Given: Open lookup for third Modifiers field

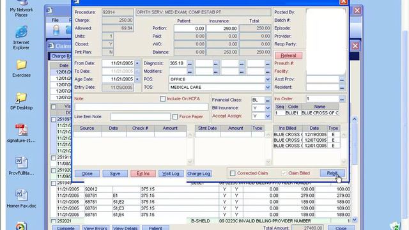Looking at the screenshot, I should [x=242, y=72].
